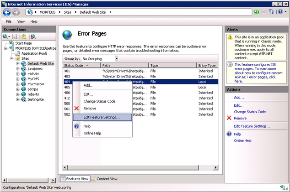Click the Save floppy disk icon in Connections
This screenshot has width=290, height=192.
pos(15,36)
